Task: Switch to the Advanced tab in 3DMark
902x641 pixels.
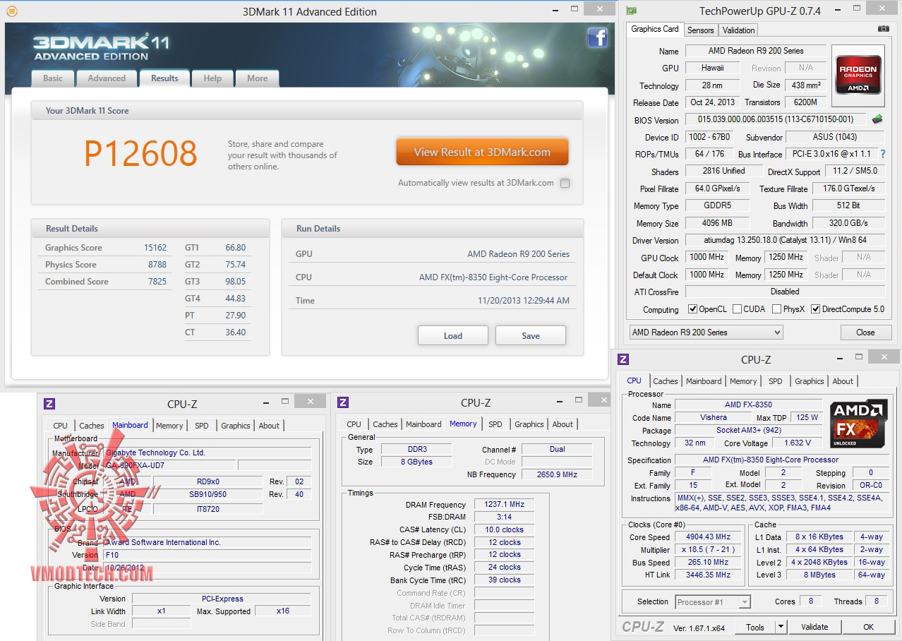Action: 107,78
